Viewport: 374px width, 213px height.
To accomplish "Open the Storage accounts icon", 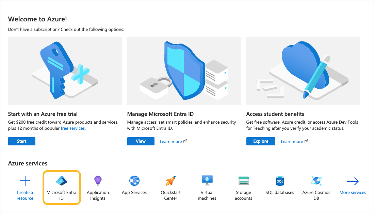I will (243, 181).
